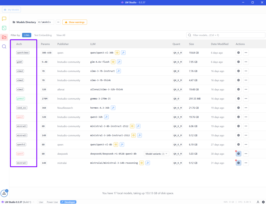Switch to the Text Embedding filter tab
This screenshot has height=204, width=266.
tap(43, 35)
